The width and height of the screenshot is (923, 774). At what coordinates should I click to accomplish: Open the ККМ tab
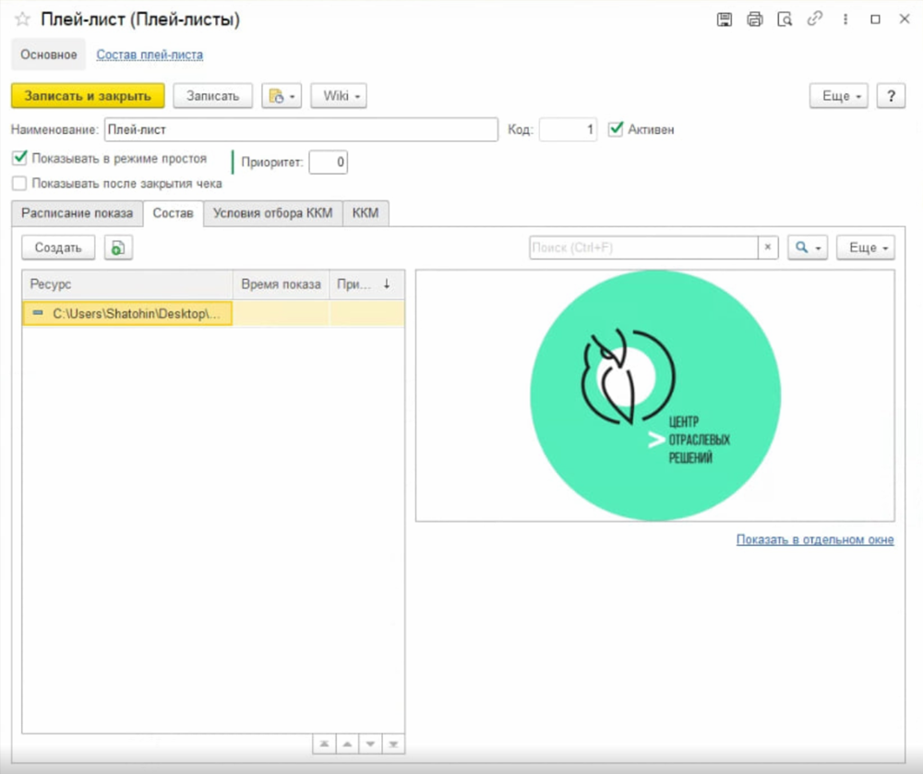(366, 213)
